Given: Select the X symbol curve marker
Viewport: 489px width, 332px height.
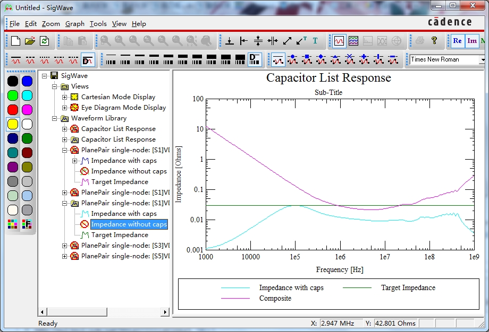Looking at the screenshot, I should [350, 59].
